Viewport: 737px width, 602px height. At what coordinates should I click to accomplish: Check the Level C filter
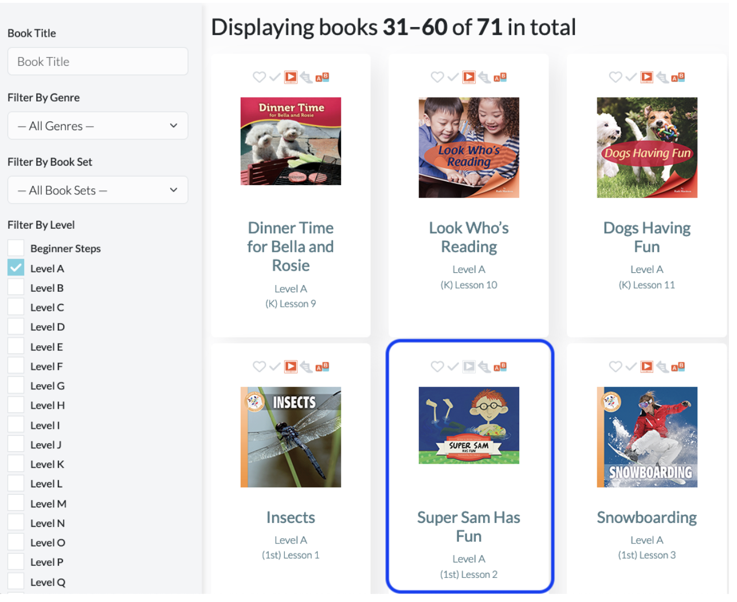(16, 307)
